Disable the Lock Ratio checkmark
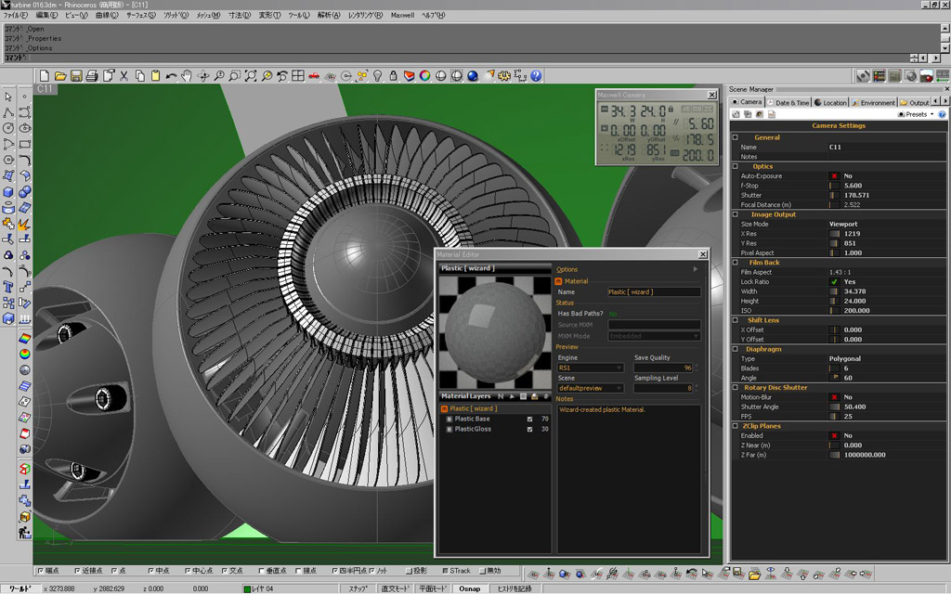The height and width of the screenshot is (594, 951). pyautogui.click(x=834, y=281)
